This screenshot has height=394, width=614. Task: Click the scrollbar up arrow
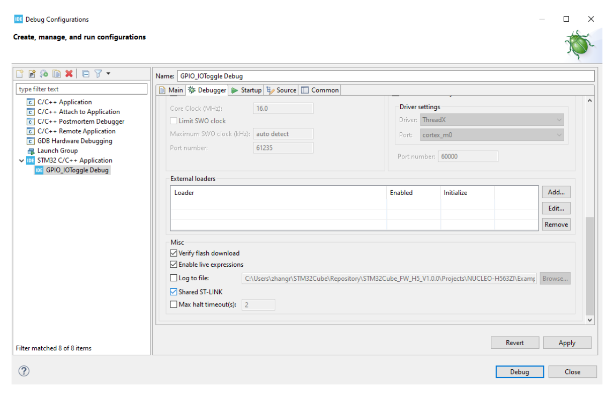point(590,101)
